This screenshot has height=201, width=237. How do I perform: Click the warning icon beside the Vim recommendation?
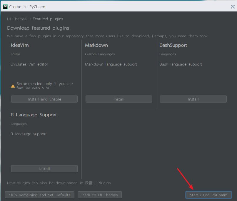(x=13, y=86)
